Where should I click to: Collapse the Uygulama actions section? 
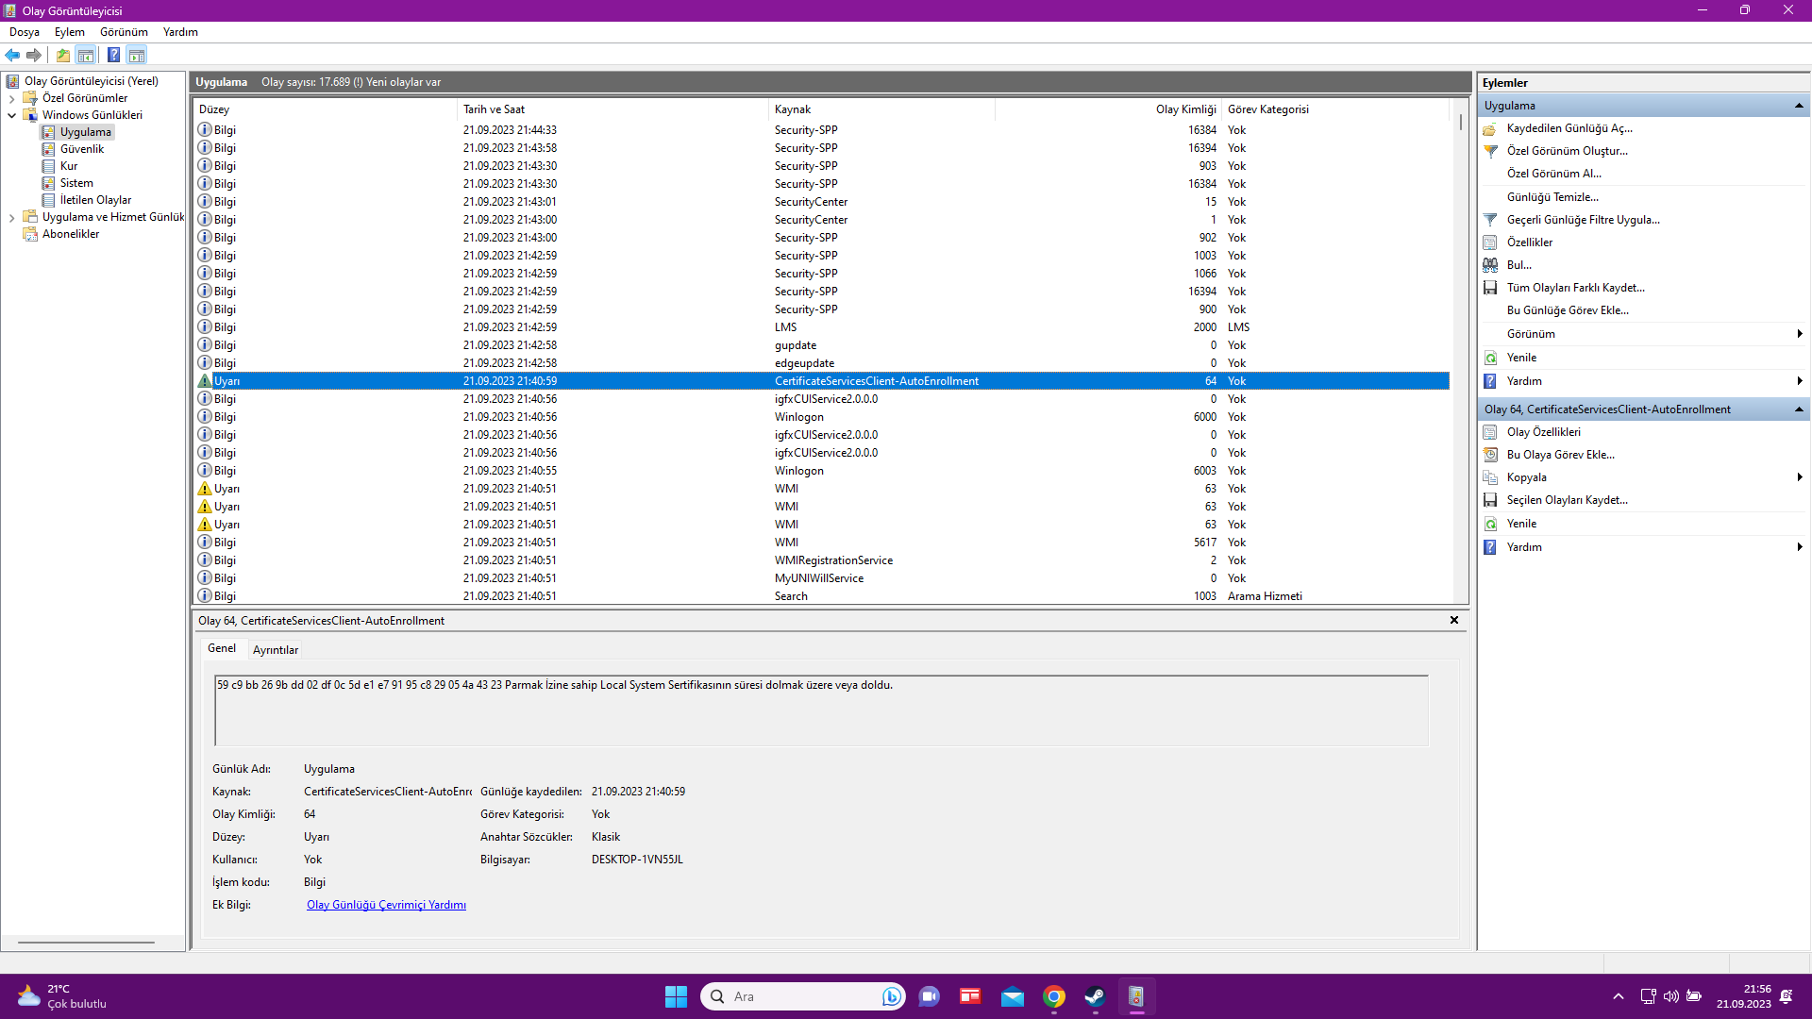1799,106
